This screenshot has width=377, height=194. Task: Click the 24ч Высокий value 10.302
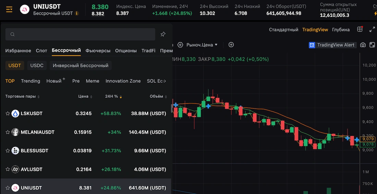pyautogui.click(x=207, y=13)
